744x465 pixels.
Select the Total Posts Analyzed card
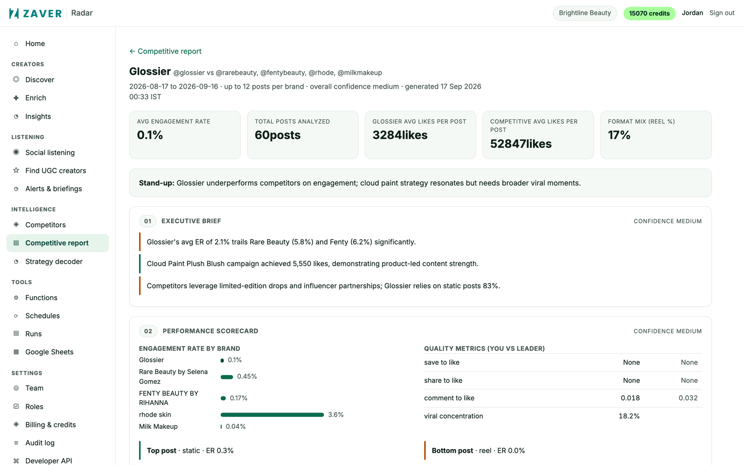(x=303, y=135)
